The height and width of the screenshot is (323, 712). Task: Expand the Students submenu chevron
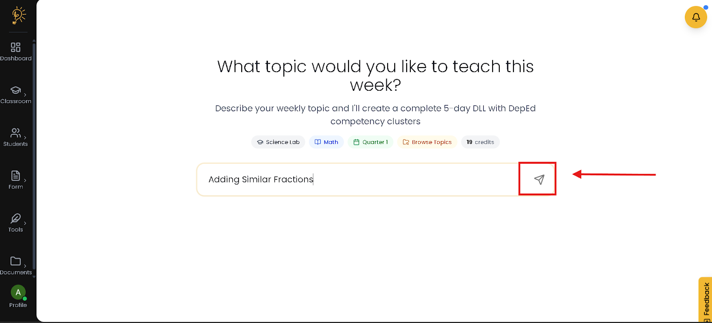(25, 137)
